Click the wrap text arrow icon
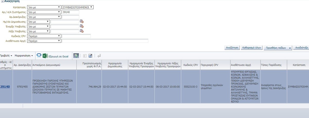This screenshot has width=309, height=118. [99, 56]
